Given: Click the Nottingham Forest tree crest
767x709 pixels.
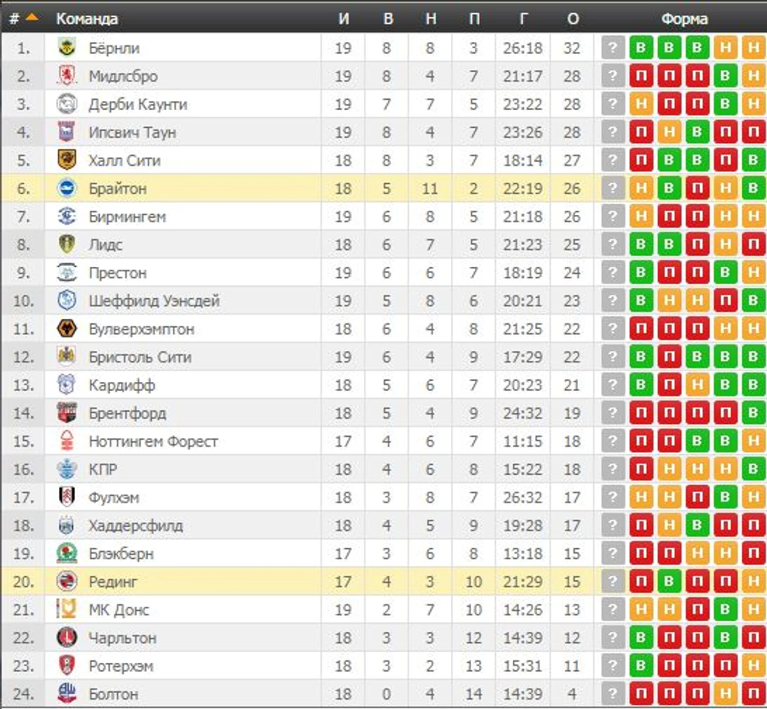Looking at the screenshot, I should (67, 441).
